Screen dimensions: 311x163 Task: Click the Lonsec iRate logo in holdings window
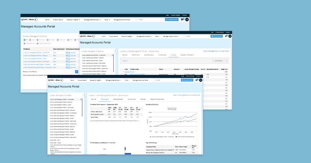[x=87, y=36]
